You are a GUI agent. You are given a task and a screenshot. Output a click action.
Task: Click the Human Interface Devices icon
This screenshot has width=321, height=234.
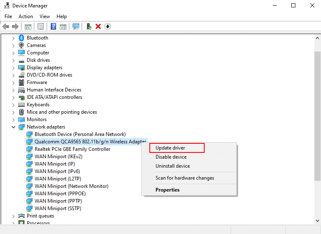pos(21,90)
